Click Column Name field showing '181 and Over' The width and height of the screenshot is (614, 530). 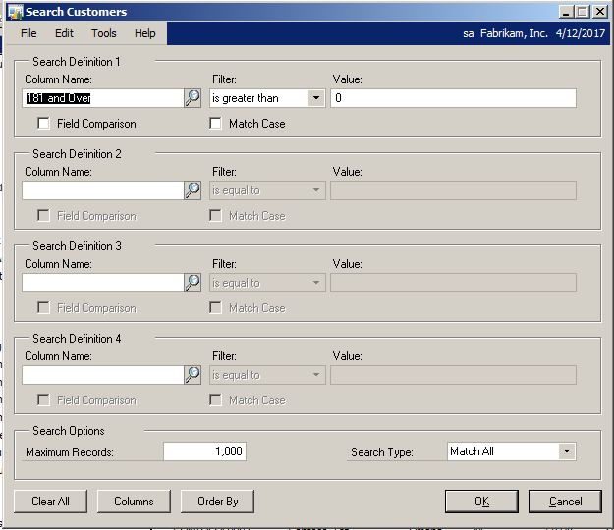click(103, 98)
